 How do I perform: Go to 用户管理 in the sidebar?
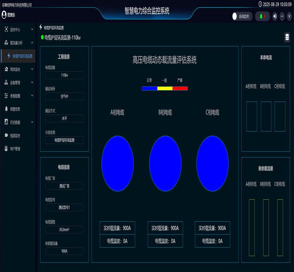point(15,149)
